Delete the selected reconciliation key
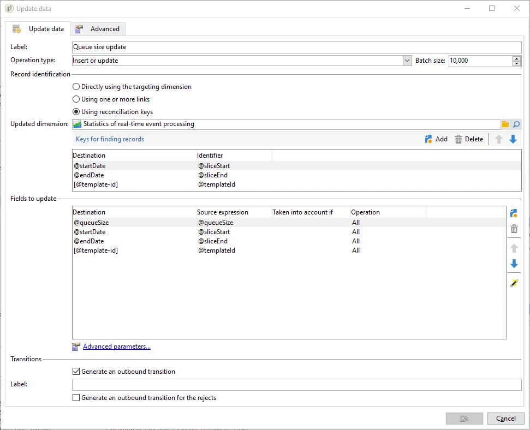Screen dimensions: 530x430 click(469, 139)
